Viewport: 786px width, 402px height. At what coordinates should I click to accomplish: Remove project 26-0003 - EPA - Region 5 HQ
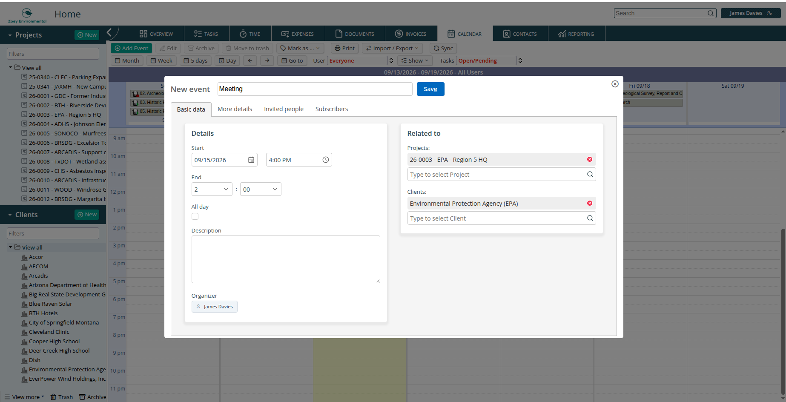pos(590,159)
